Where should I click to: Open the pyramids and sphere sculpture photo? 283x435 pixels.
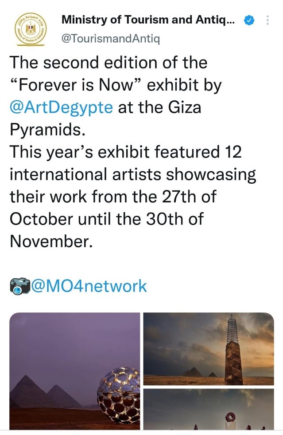(74, 371)
